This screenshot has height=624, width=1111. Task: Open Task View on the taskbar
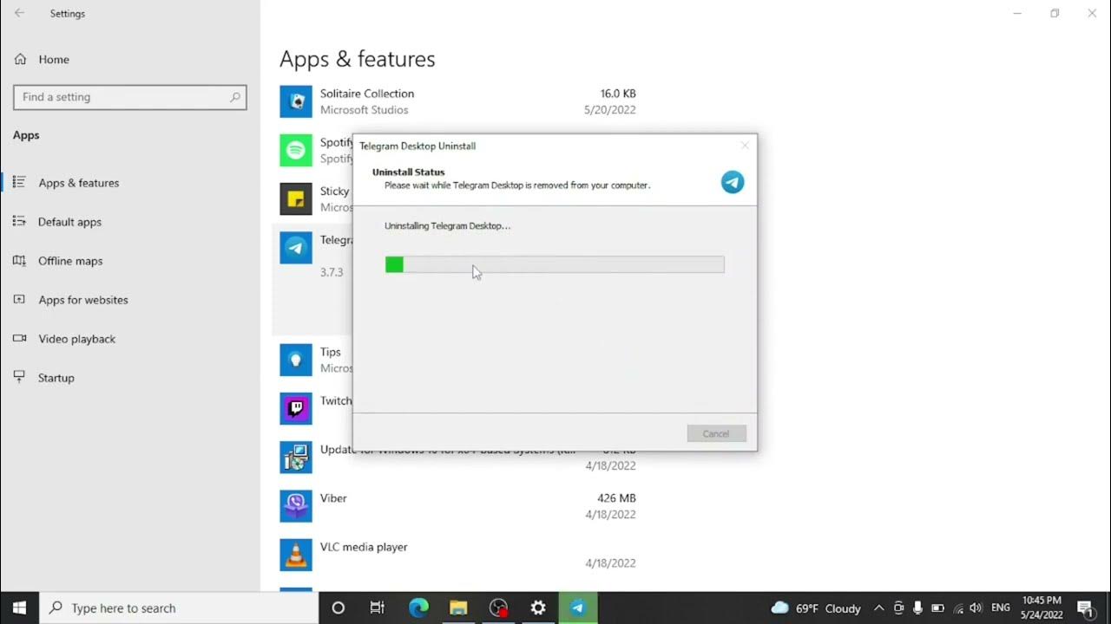[378, 608]
